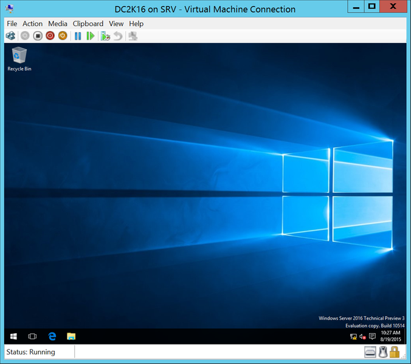Screen dimensions: 411x364
Task: Open the guest Windows Start menu
Action: [x=13, y=336]
